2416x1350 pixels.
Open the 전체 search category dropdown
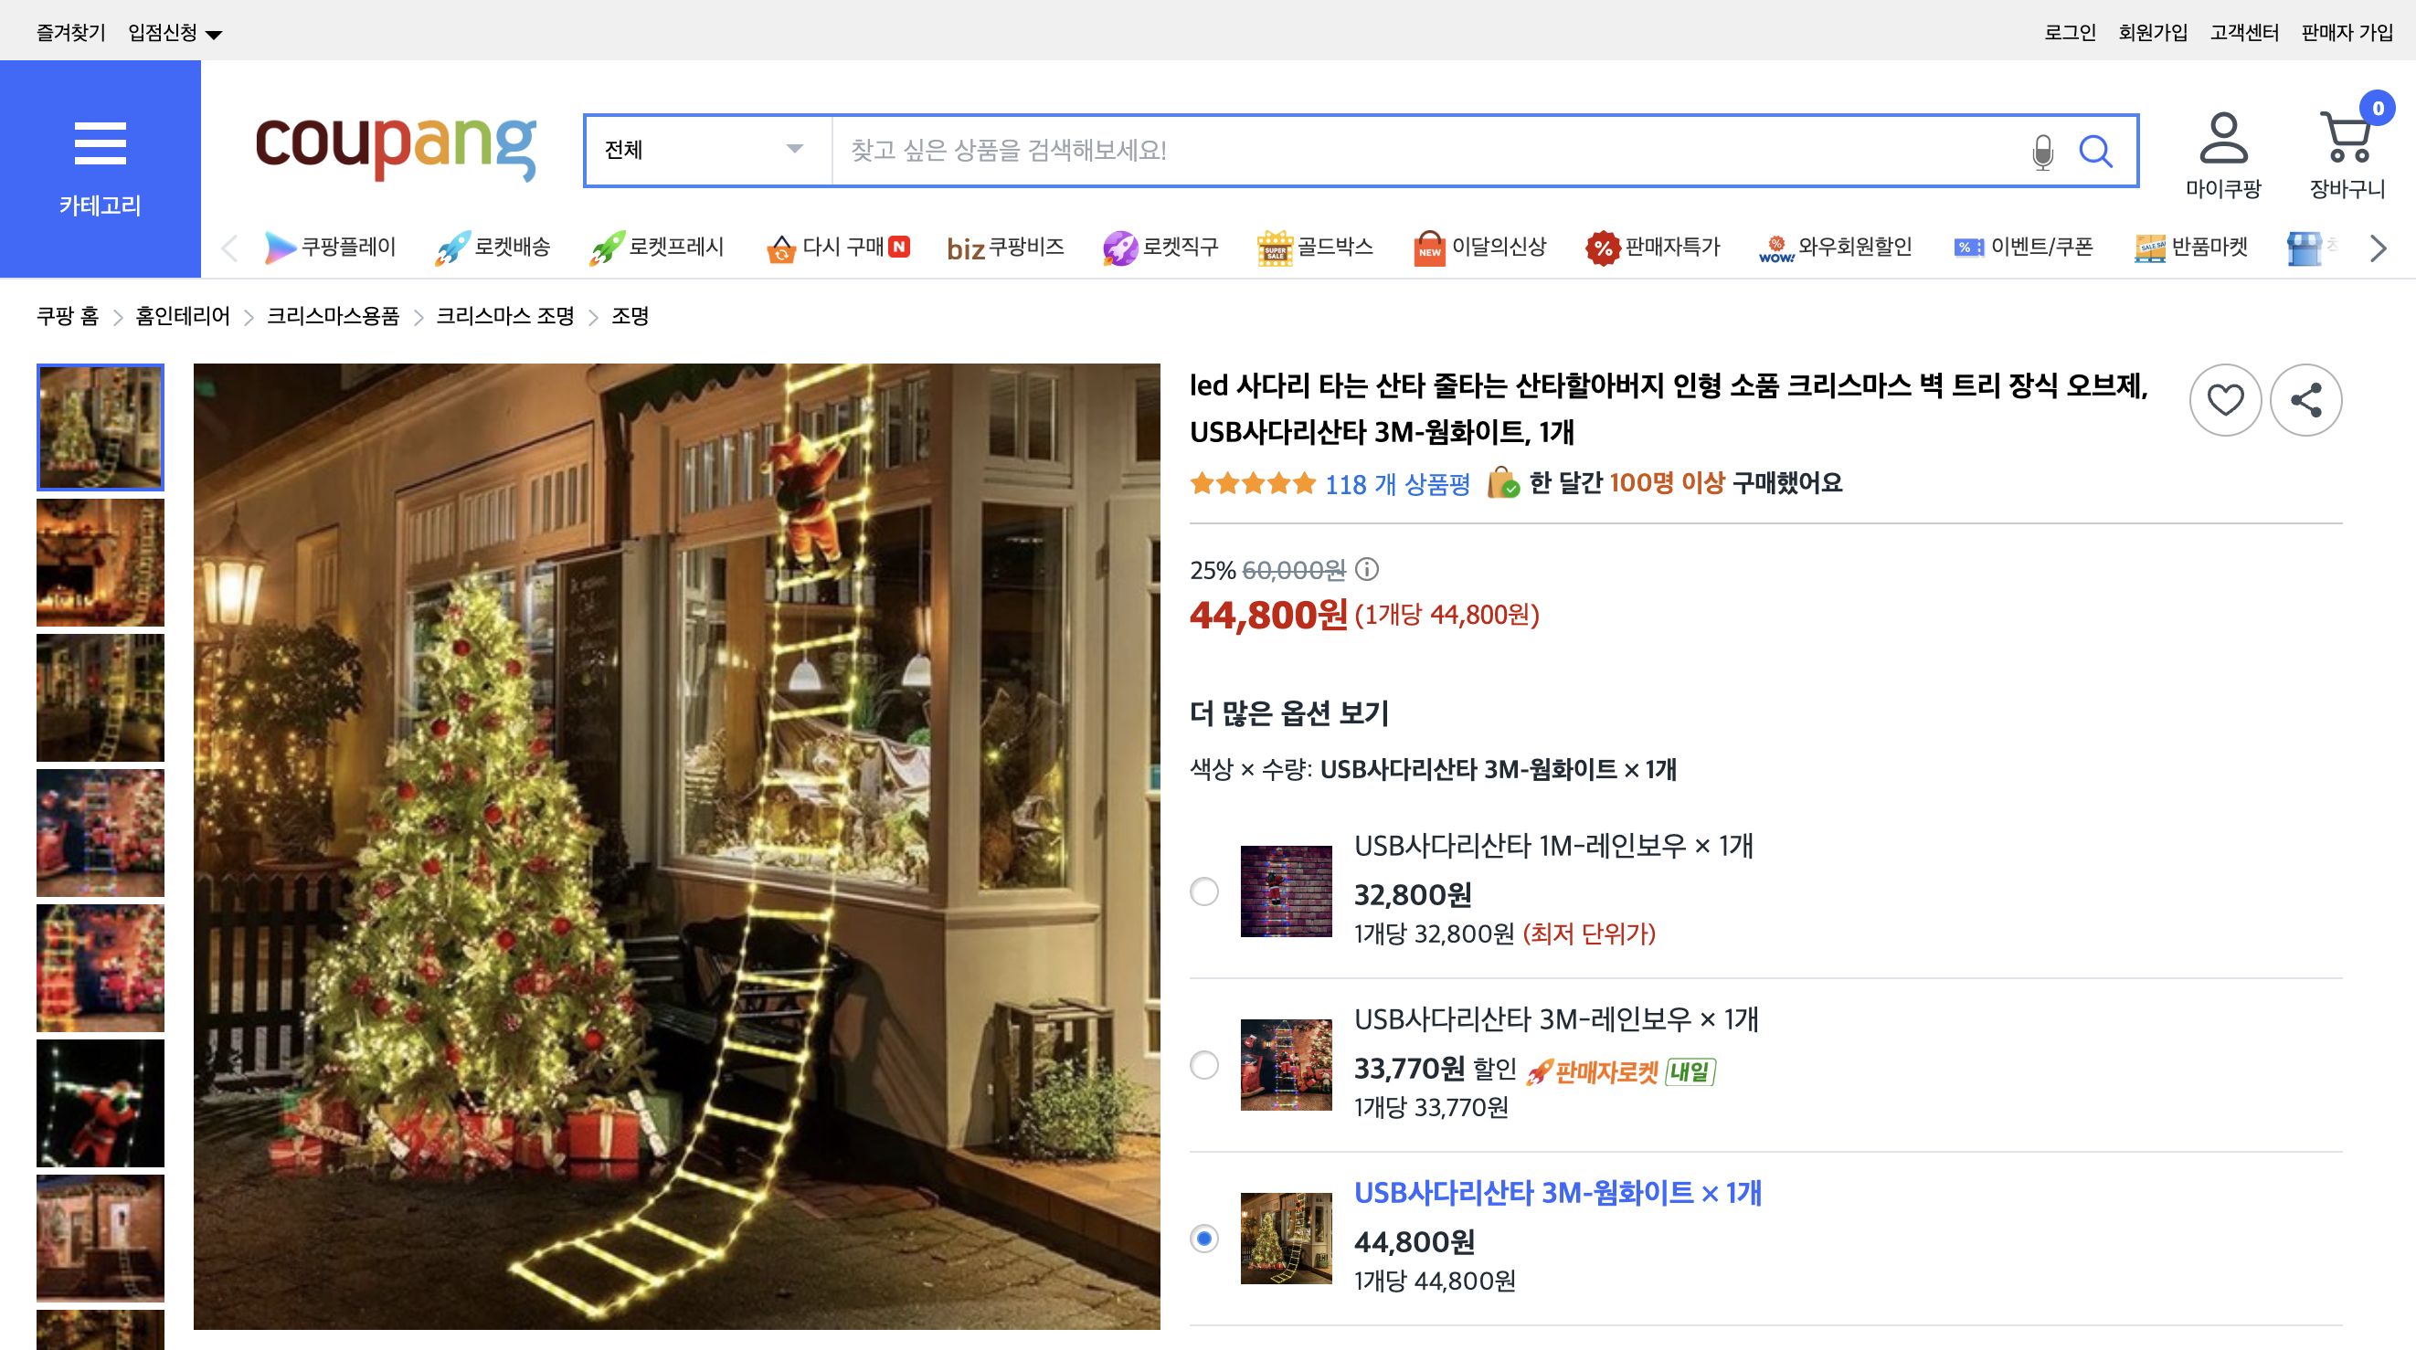(699, 150)
